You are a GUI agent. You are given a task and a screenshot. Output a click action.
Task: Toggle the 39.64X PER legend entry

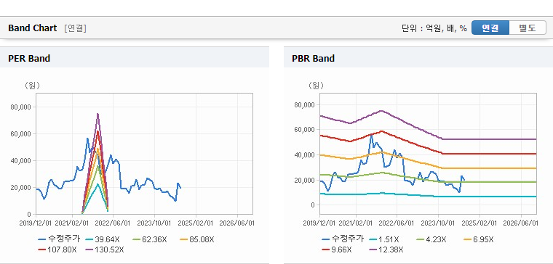tap(102, 240)
